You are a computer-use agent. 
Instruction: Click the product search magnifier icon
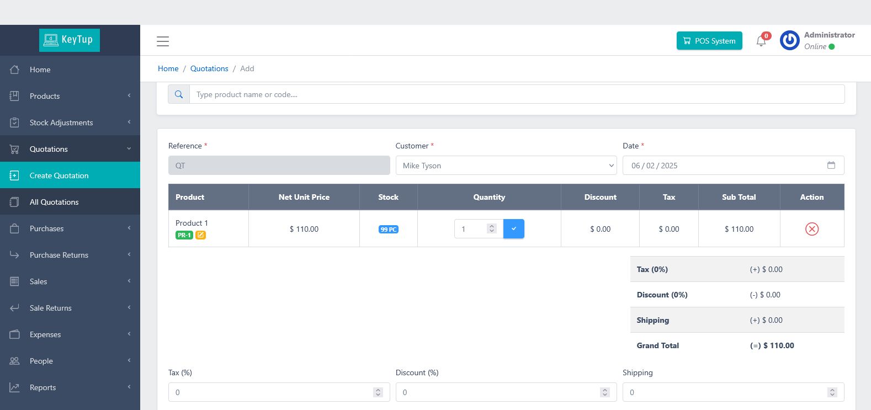point(179,94)
